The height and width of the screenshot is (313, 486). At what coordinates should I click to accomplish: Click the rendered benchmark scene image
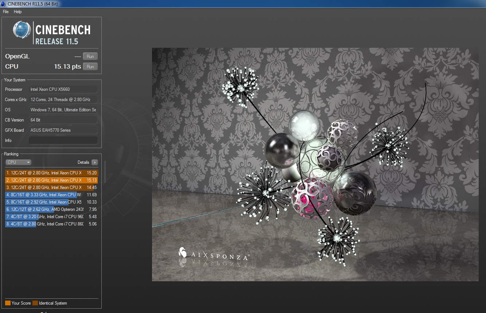(315, 165)
